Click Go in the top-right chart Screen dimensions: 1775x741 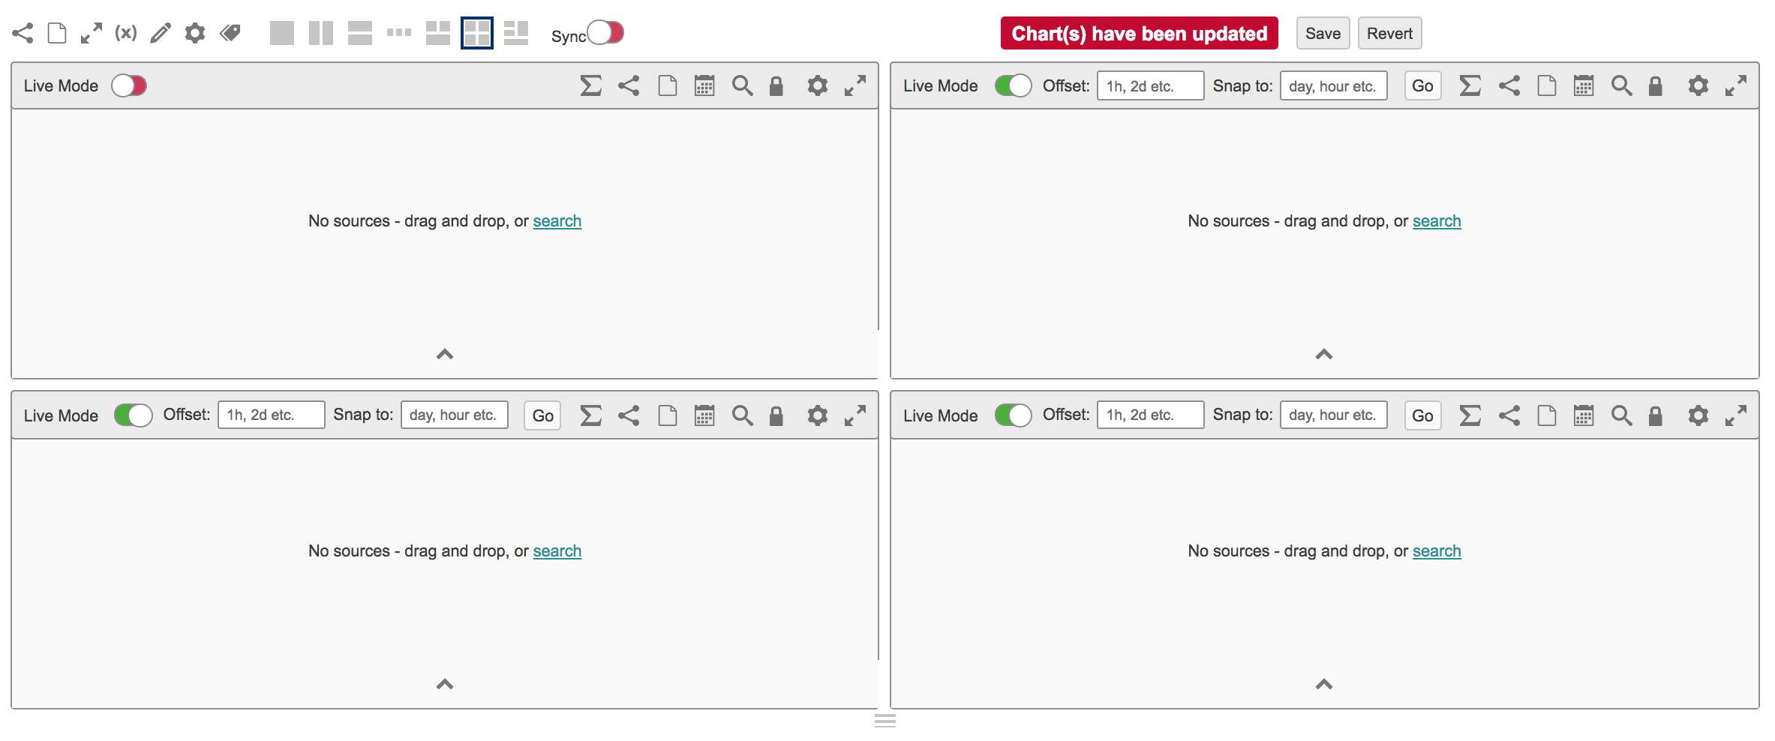[x=1422, y=85]
